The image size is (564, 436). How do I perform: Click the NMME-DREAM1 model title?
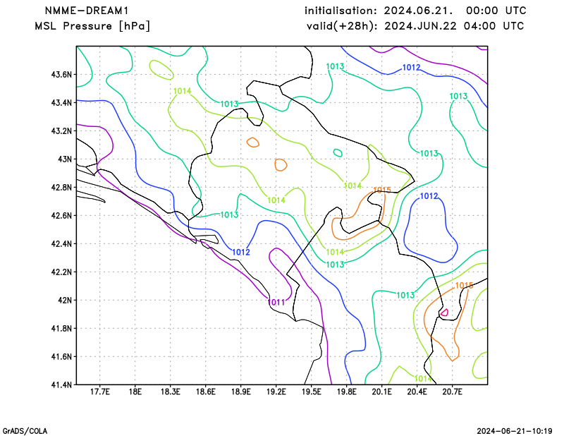point(86,11)
